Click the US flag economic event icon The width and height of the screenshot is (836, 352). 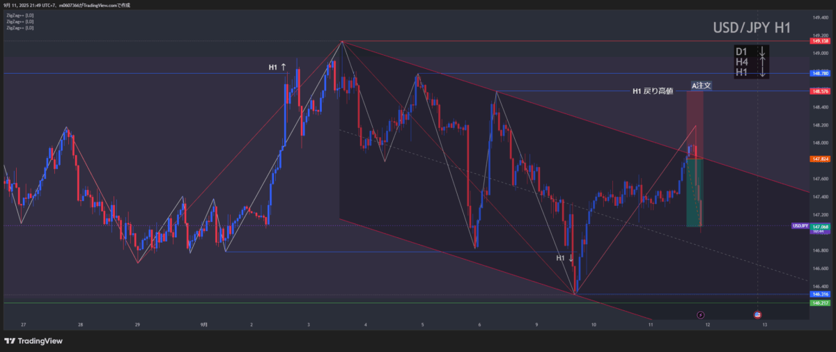point(758,315)
